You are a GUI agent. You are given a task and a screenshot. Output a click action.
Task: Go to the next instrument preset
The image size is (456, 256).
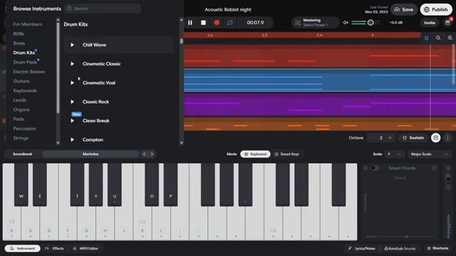point(152,154)
